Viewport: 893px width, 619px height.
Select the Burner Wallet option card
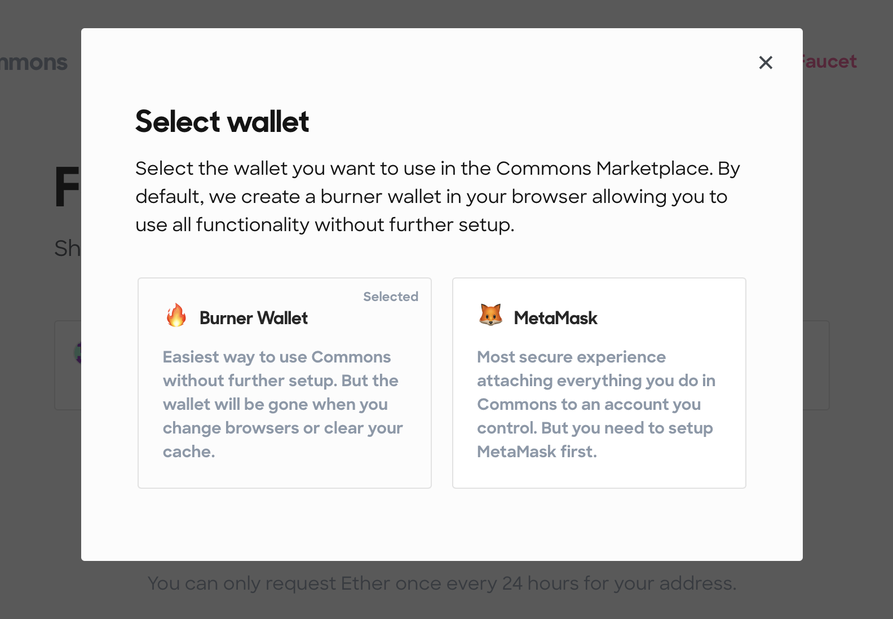(x=285, y=383)
